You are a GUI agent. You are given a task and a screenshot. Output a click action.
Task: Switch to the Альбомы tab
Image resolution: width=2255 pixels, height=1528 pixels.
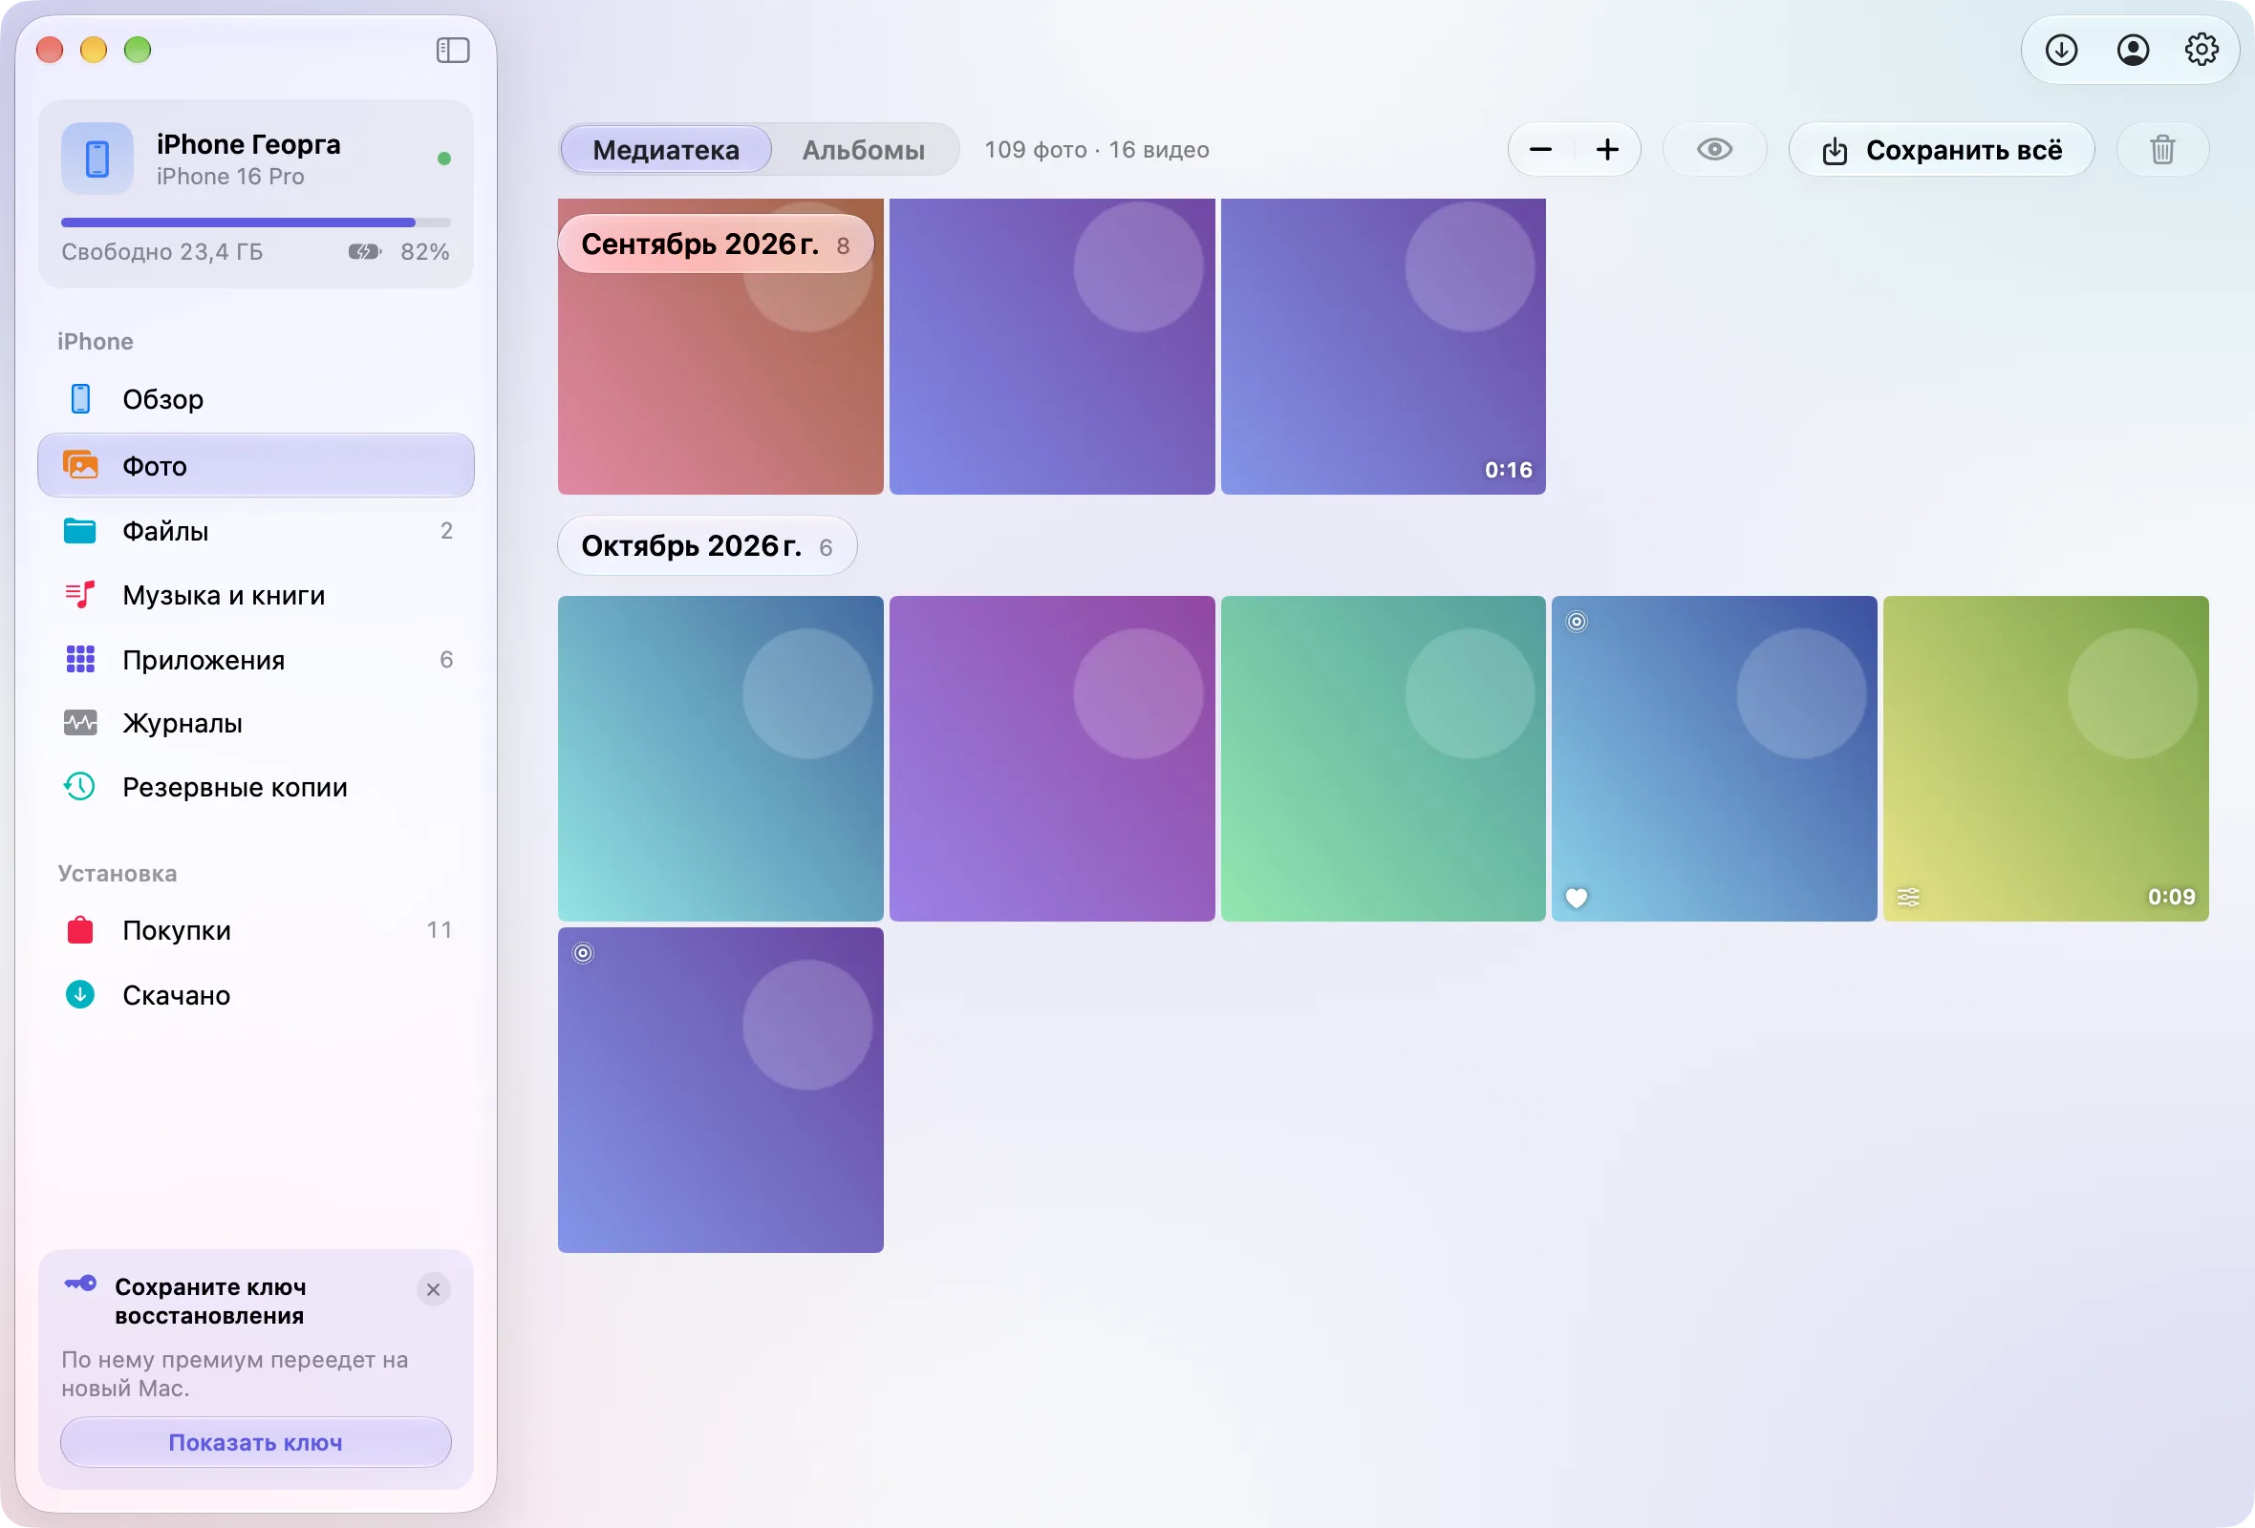pyautogui.click(x=863, y=150)
